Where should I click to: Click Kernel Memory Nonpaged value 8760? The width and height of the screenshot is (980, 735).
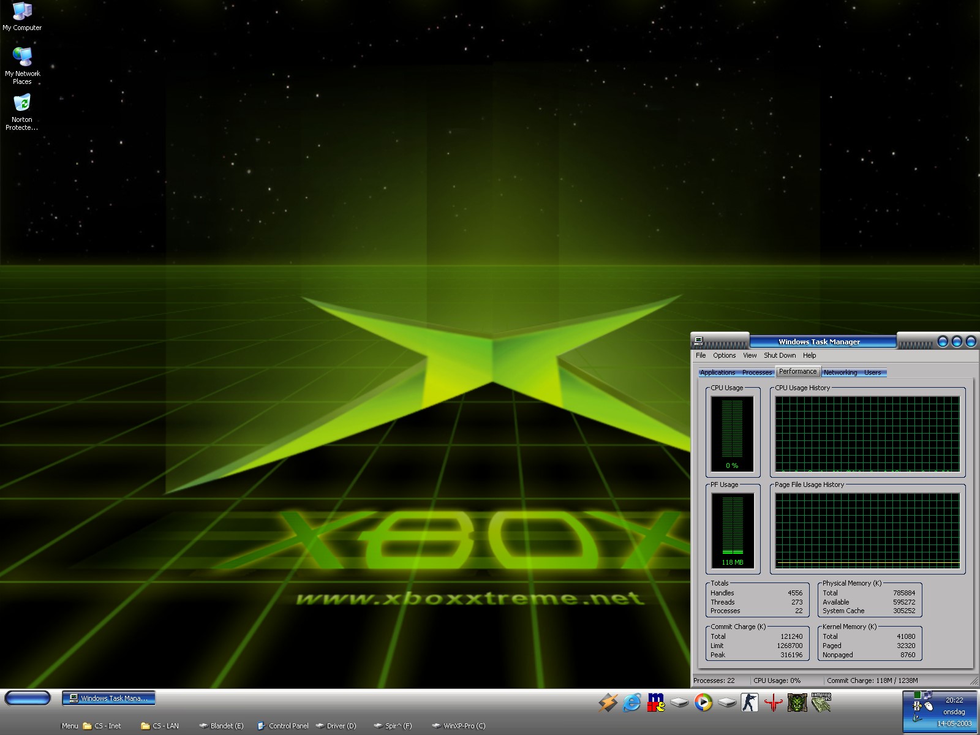908,655
